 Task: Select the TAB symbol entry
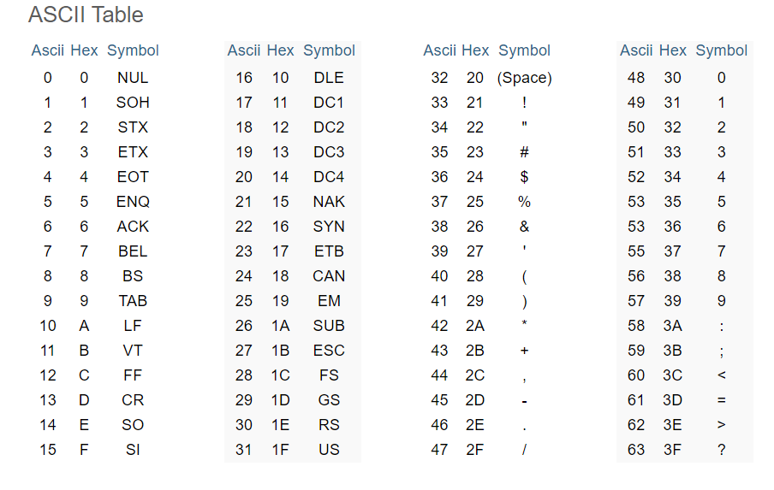[133, 301]
